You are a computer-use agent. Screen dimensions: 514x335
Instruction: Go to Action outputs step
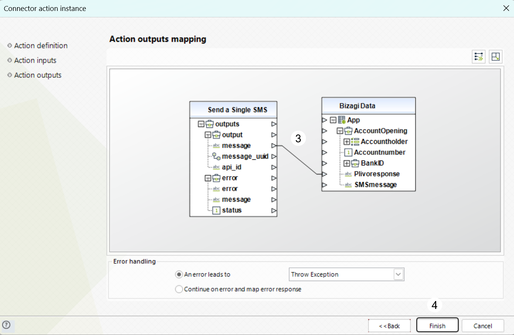click(x=38, y=75)
